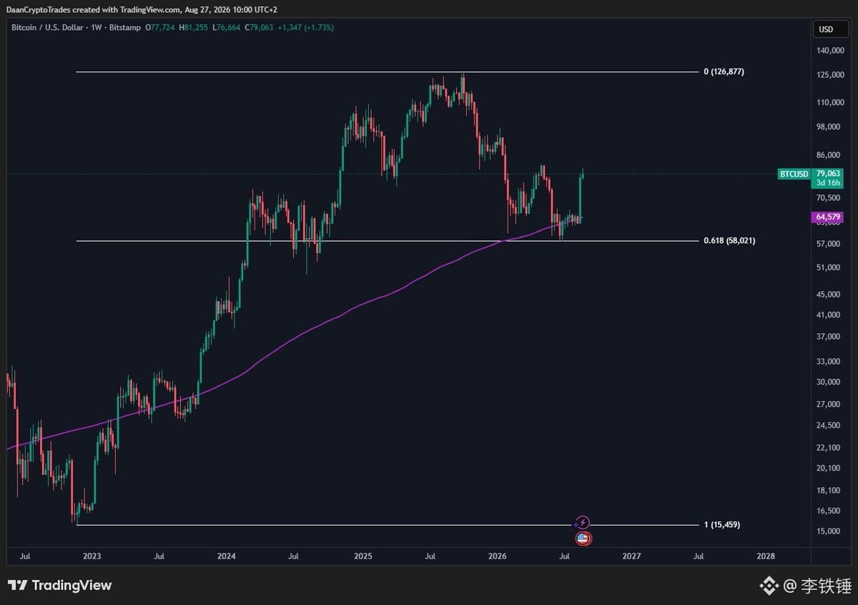Click the 2025 label on time axis
Image resolution: width=858 pixels, height=605 pixels.
363,556
